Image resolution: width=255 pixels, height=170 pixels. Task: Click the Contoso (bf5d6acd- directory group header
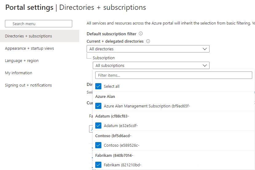point(113,136)
